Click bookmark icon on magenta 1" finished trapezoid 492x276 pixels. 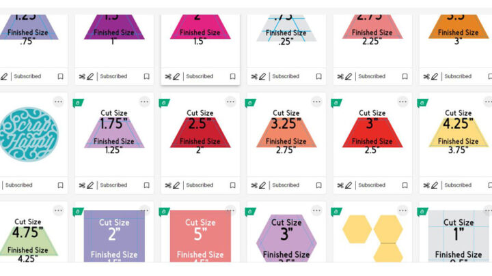point(146,76)
